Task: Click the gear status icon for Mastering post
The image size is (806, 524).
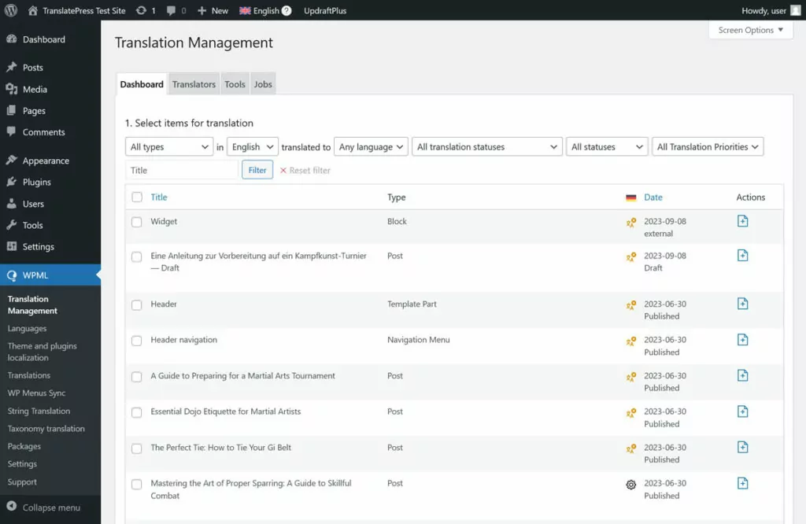Action: tap(630, 485)
